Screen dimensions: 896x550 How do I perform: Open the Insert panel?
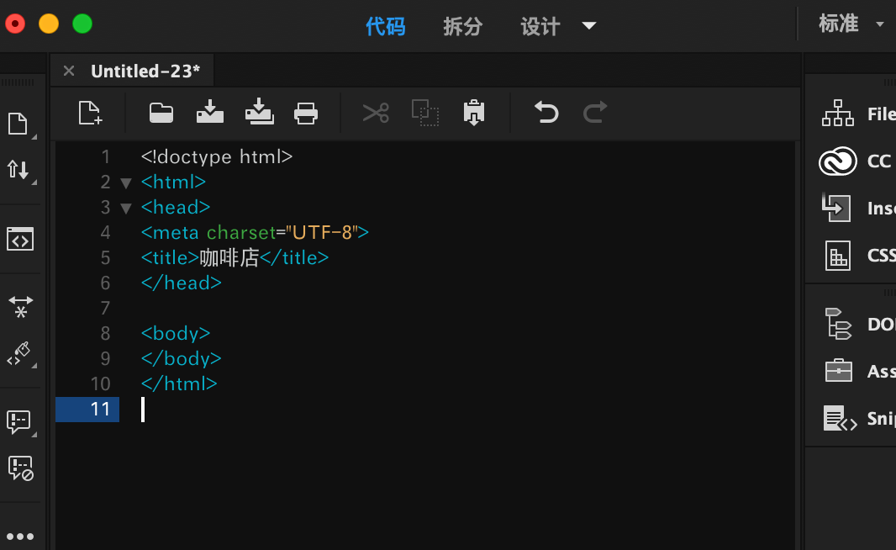tap(858, 208)
